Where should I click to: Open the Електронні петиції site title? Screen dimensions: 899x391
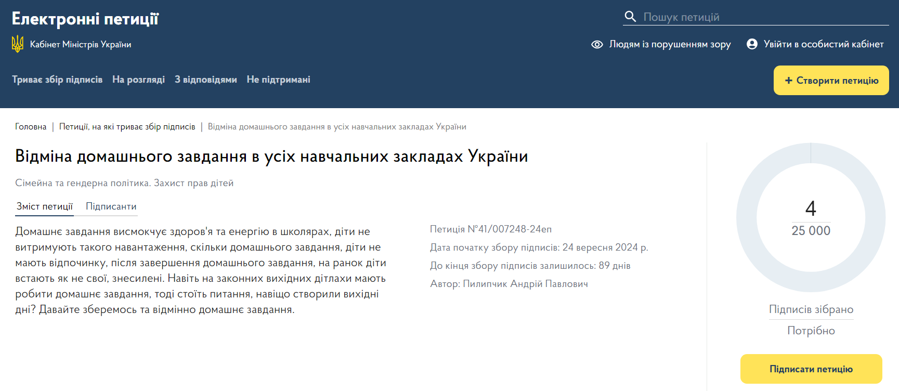tap(85, 19)
